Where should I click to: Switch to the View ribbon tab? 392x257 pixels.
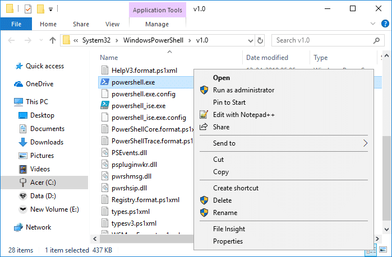coord(113,24)
